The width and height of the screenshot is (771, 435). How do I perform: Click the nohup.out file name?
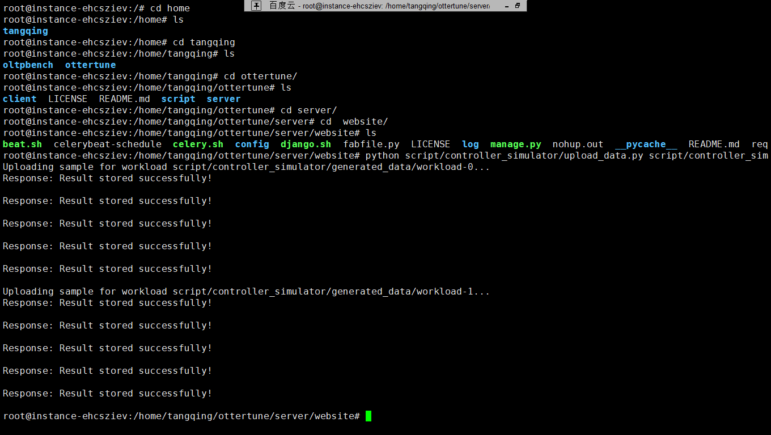578,144
